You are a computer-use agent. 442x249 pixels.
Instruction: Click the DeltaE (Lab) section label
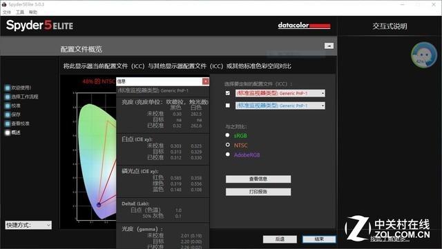pyautogui.click(x=135, y=203)
